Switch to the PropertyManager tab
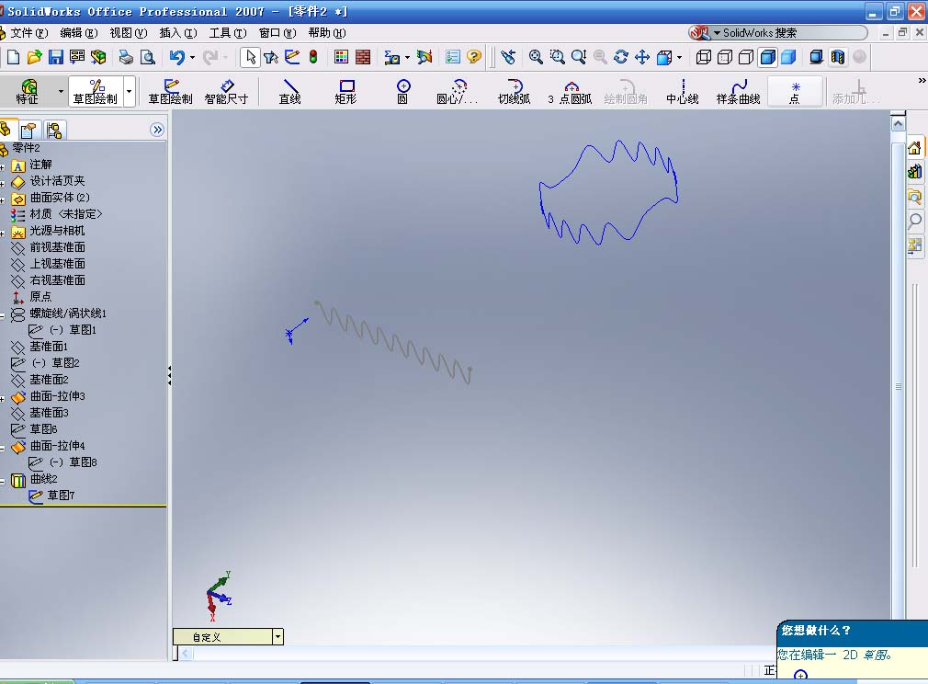Screen dimensions: 928x684 [28, 130]
